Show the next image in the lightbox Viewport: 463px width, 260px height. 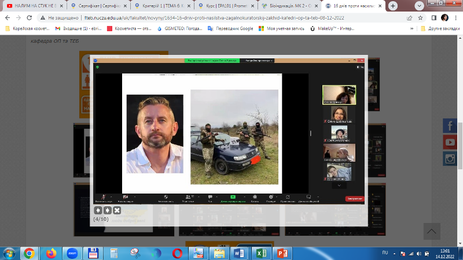pyautogui.click(x=108, y=210)
